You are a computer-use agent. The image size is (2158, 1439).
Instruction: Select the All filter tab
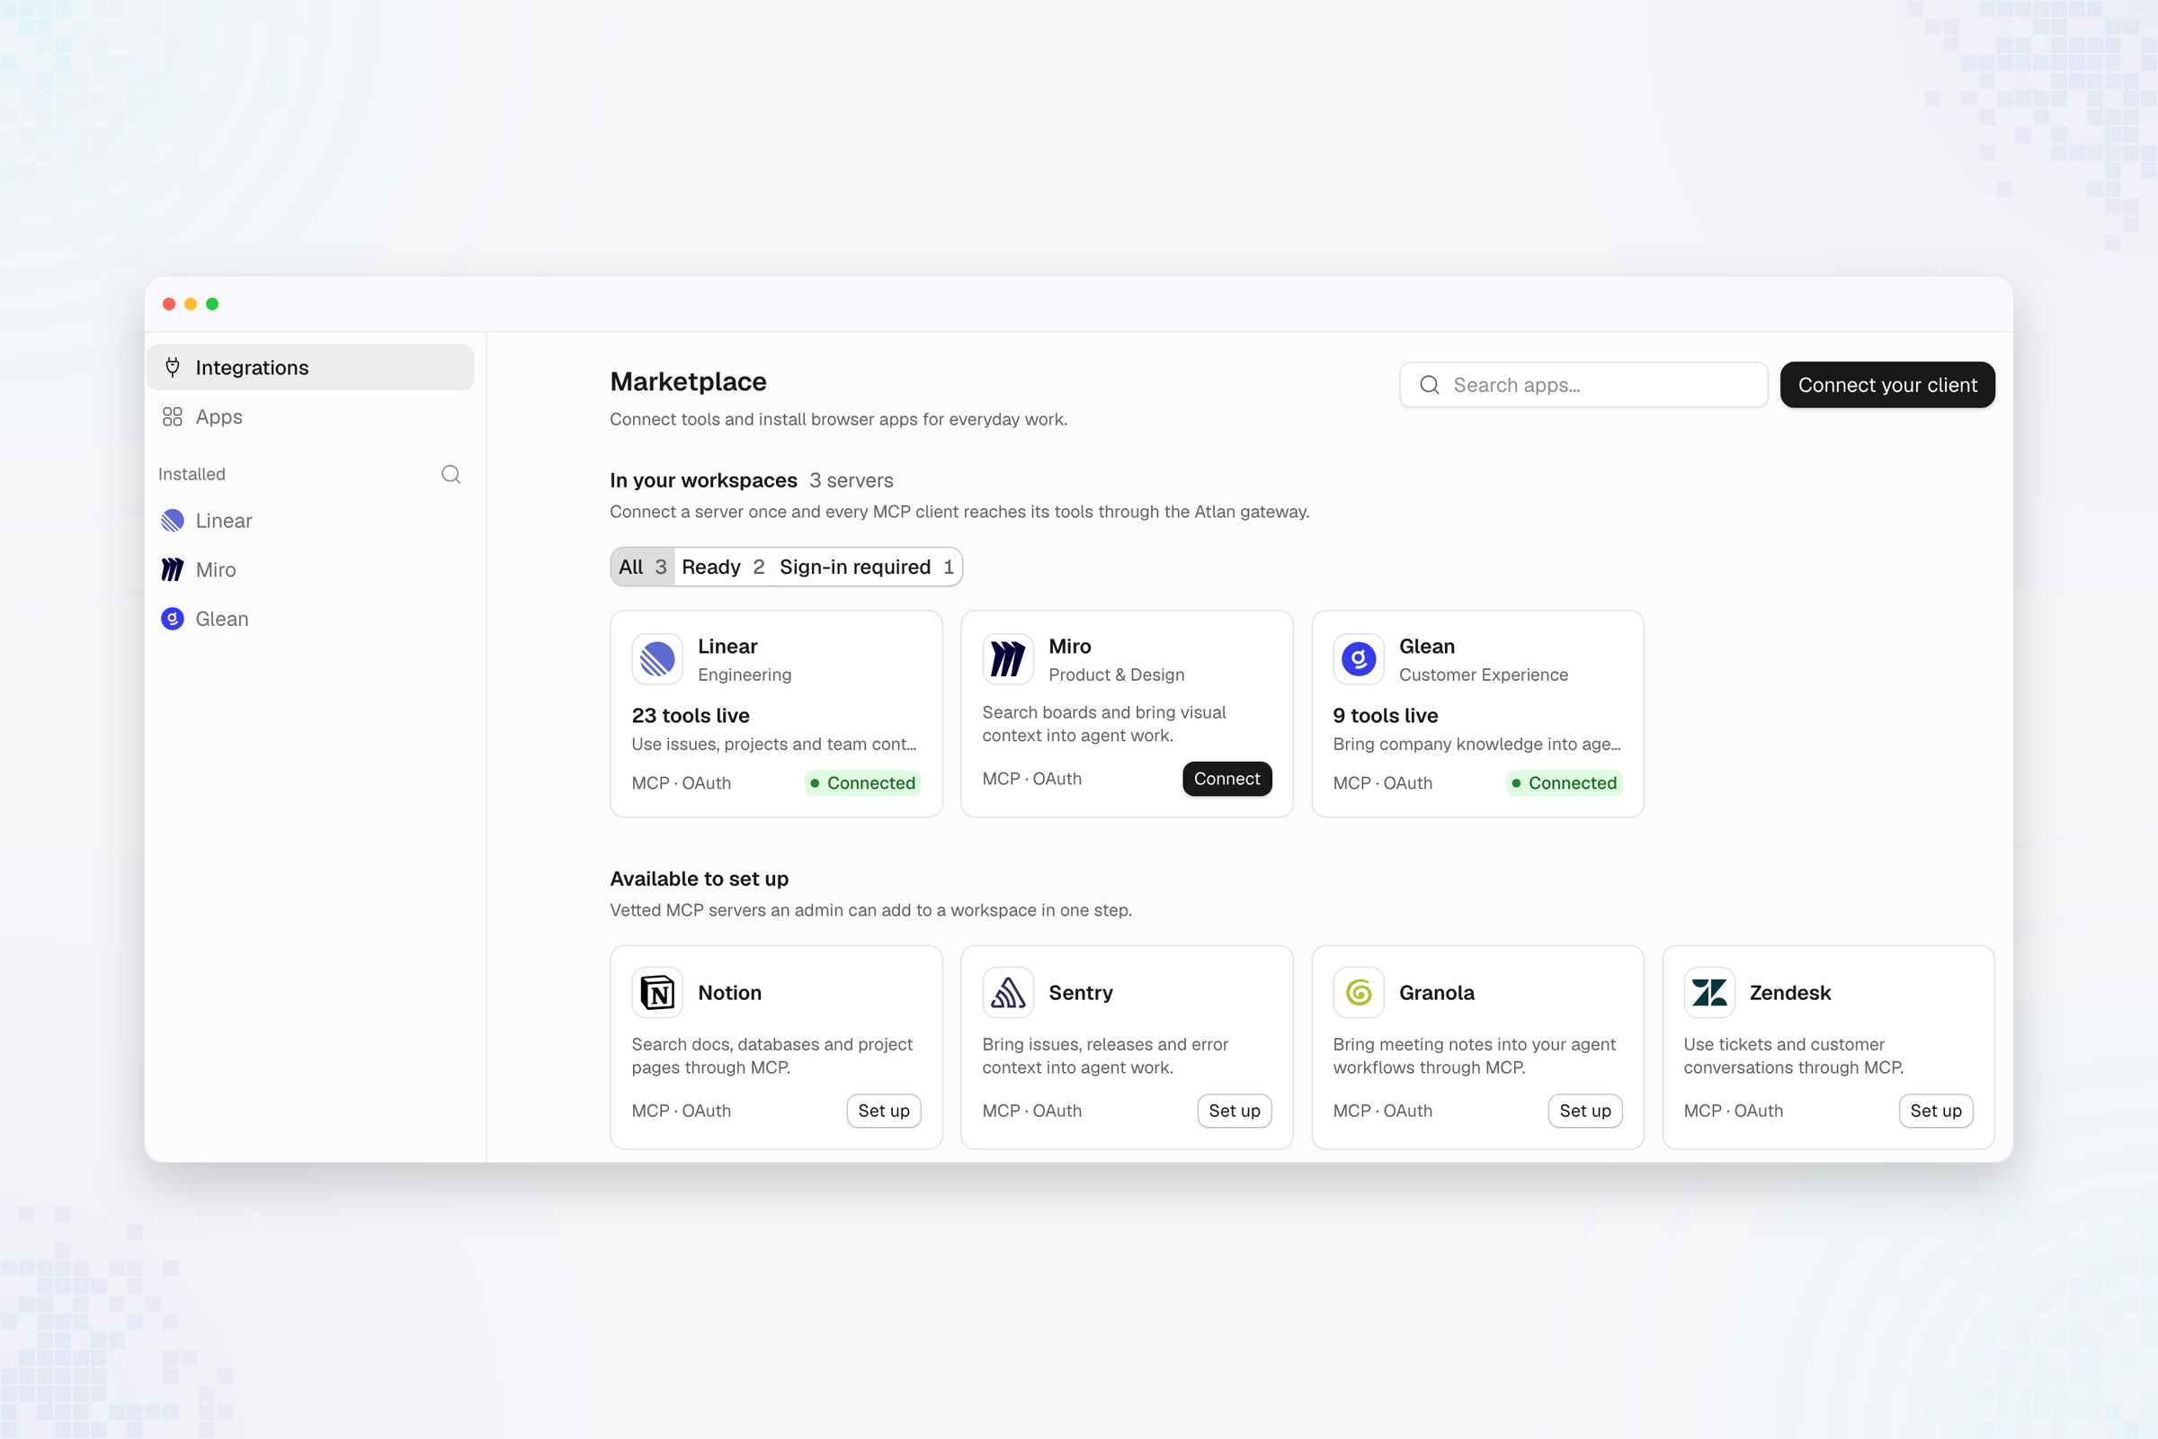click(x=642, y=567)
